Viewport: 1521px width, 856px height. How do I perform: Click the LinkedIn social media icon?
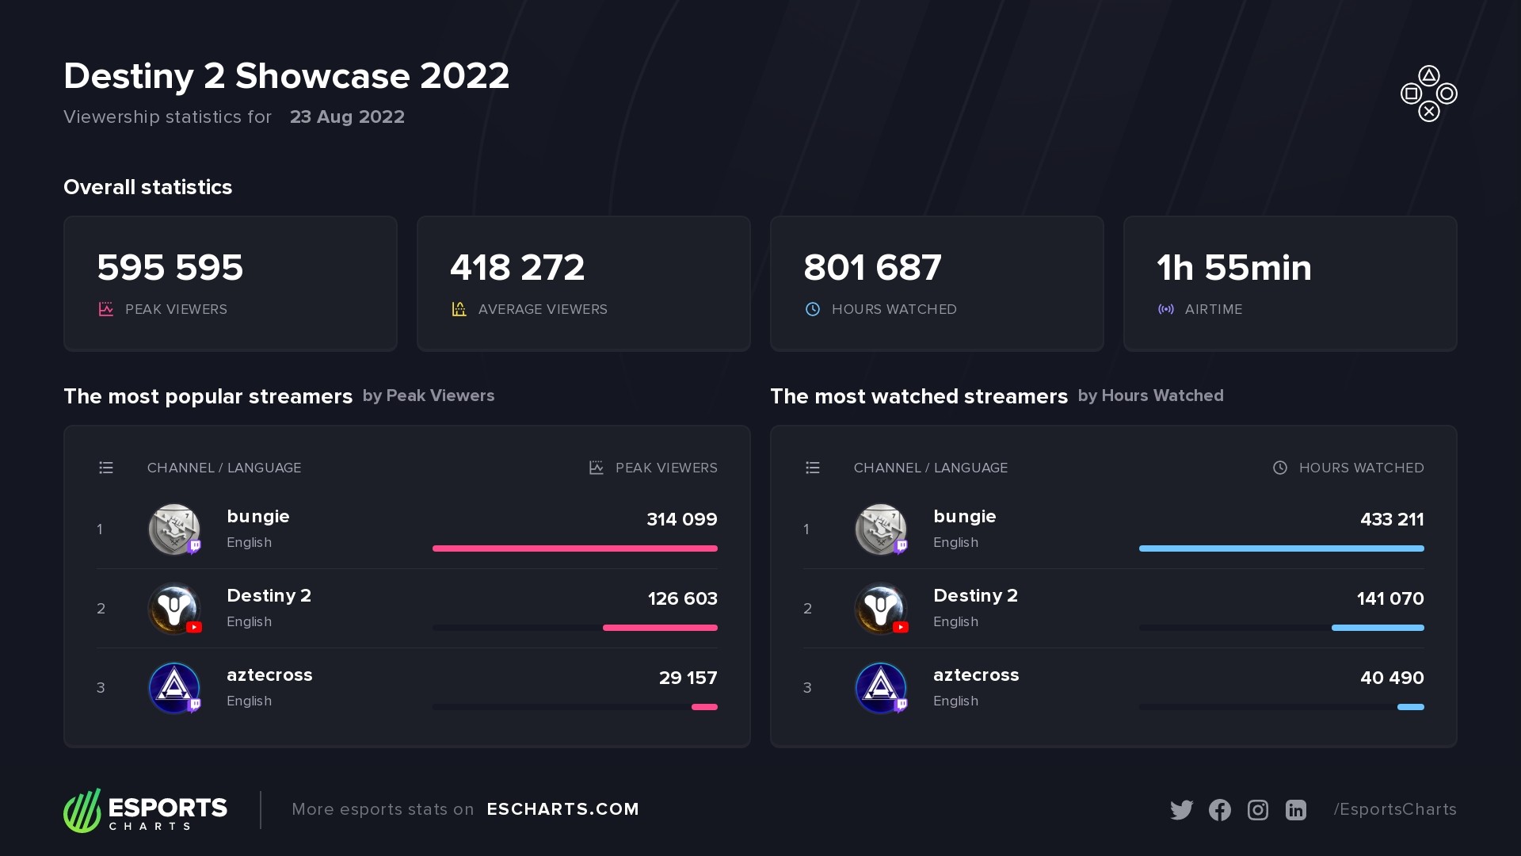[x=1295, y=809]
